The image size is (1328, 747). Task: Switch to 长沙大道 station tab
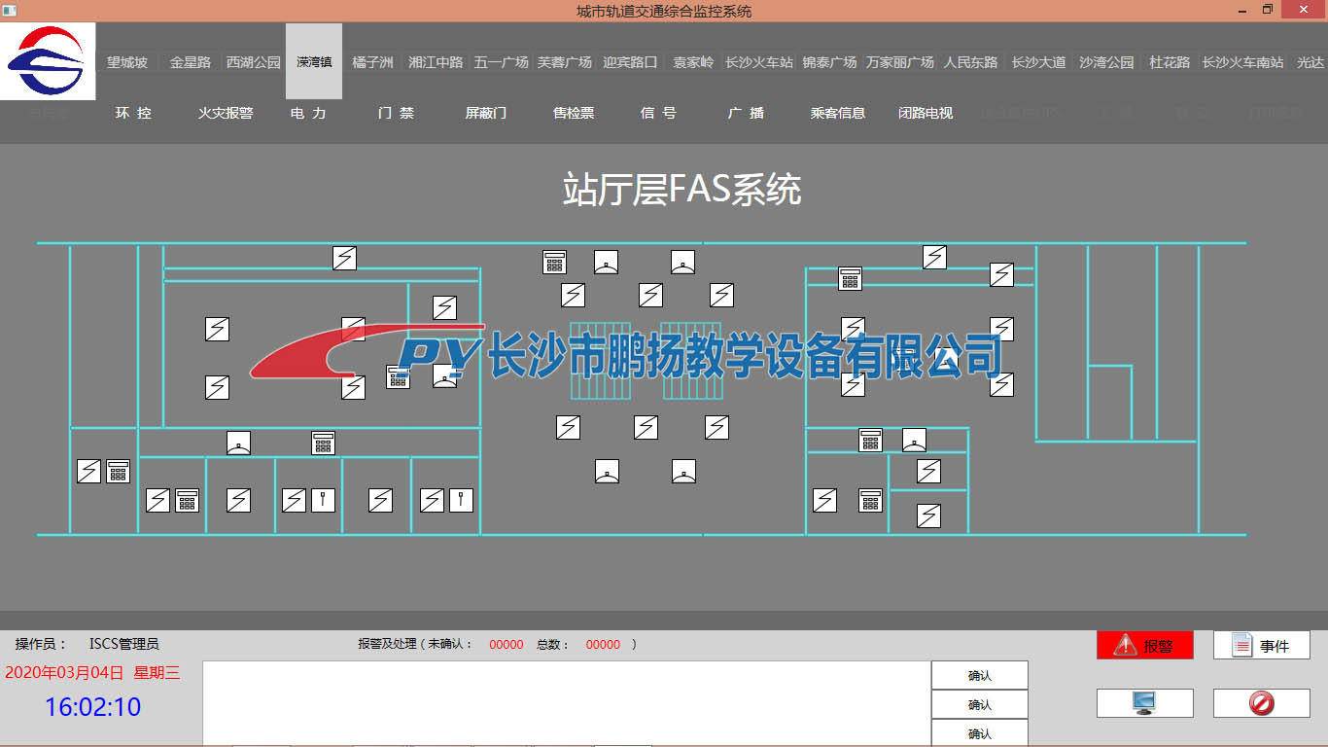1038,62
